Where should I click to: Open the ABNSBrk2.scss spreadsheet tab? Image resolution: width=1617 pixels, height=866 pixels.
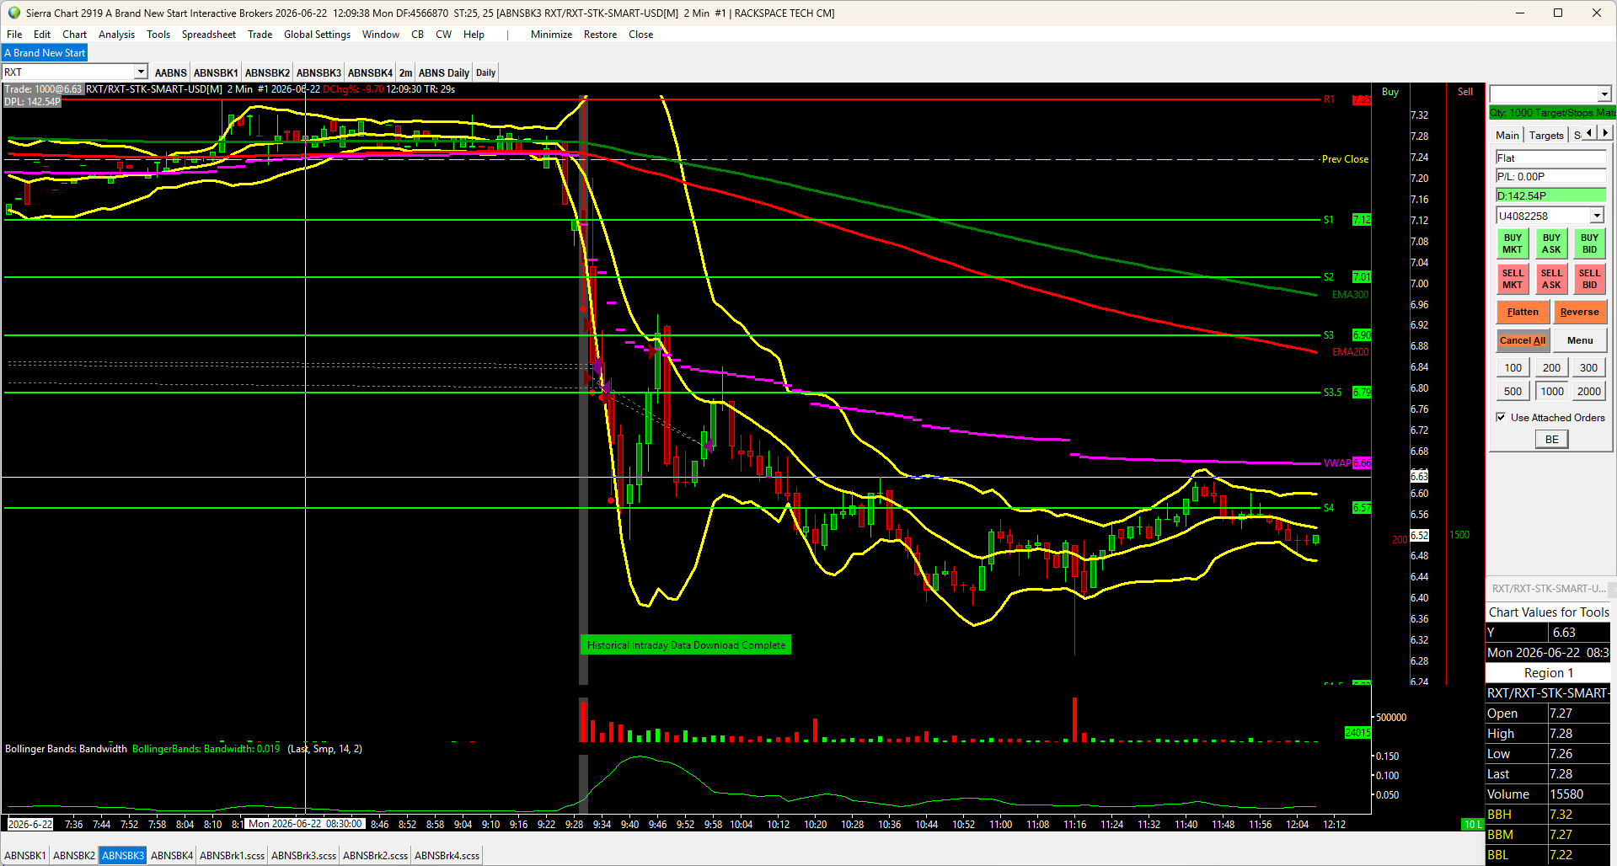point(375,856)
